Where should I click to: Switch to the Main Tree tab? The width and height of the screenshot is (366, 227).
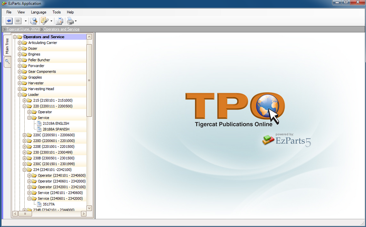coord(7,46)
